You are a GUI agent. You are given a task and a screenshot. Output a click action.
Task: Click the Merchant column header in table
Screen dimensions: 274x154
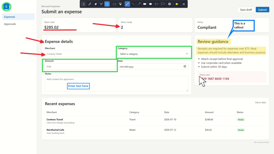[52, 112]
